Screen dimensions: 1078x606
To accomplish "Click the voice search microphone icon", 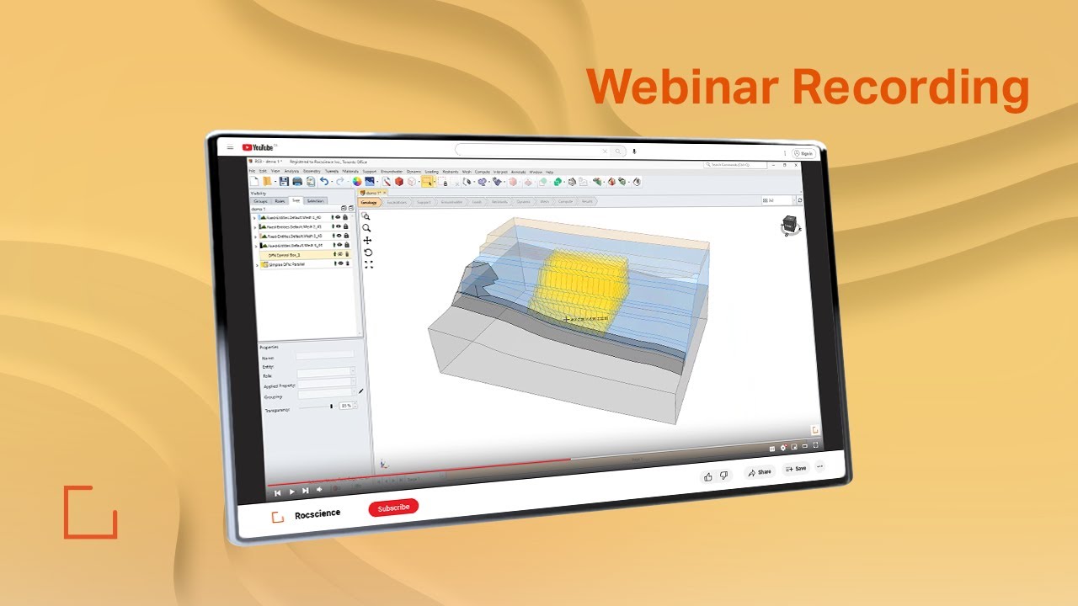I will point(635,151).
